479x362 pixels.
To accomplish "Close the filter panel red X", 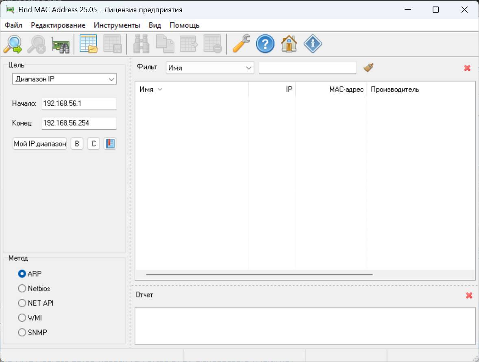I will [x=467, y=68].
